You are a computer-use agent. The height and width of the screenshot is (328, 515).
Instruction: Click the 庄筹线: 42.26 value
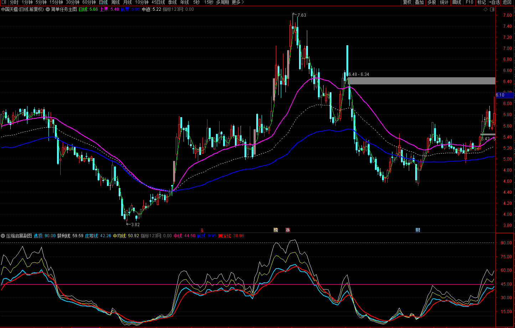(x=98, y=236)
